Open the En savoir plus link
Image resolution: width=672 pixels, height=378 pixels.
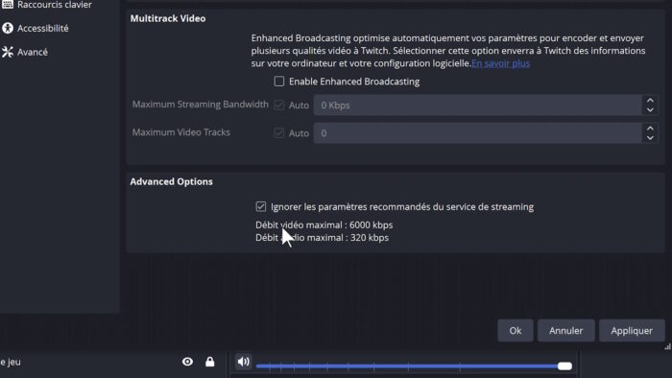[x=500, y=63]
